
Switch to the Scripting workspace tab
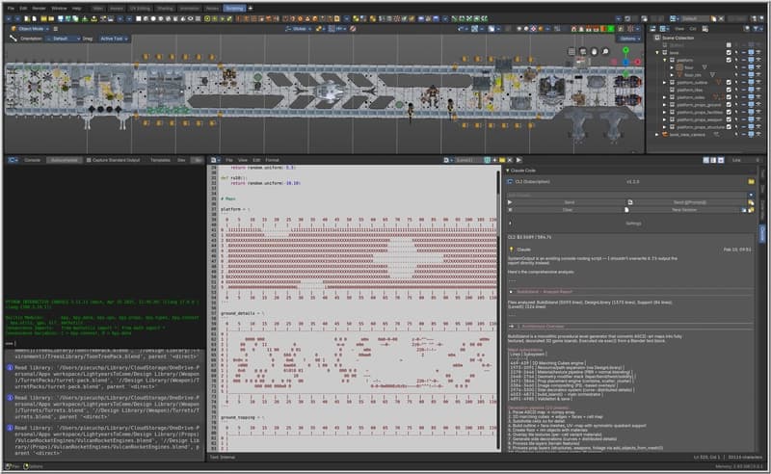point(234,9)
